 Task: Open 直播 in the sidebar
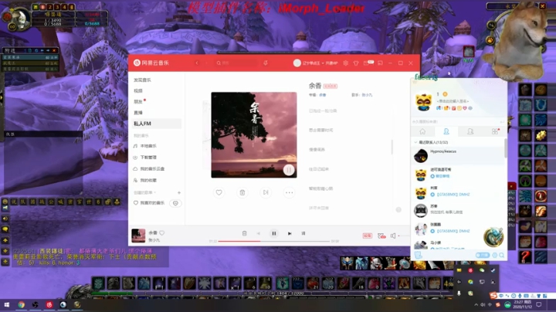(x=138, y=113)
